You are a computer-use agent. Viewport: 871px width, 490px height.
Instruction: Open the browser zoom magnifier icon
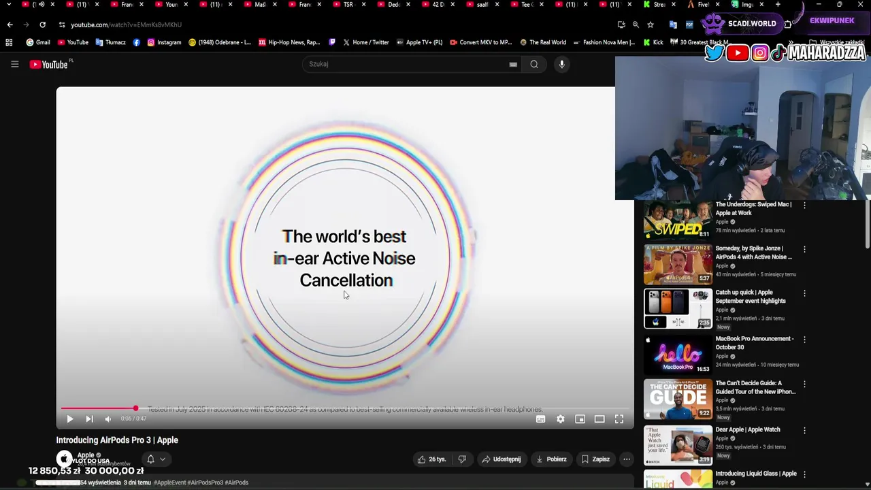coord(636,24)
